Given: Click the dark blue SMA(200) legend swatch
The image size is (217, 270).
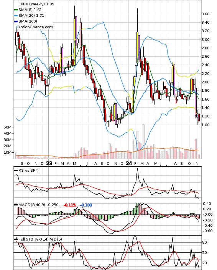Looking at the screenshot, I should click(16, 21).
